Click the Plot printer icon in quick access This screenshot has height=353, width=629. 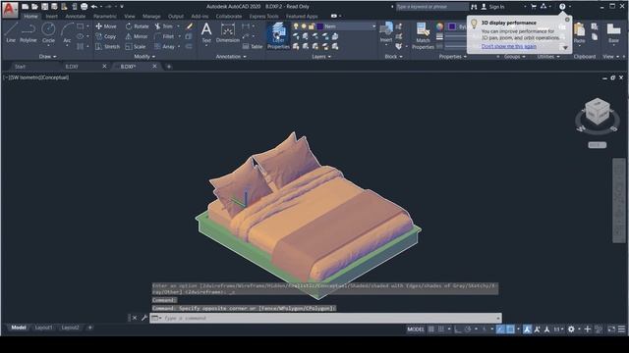tap(84, 7)
